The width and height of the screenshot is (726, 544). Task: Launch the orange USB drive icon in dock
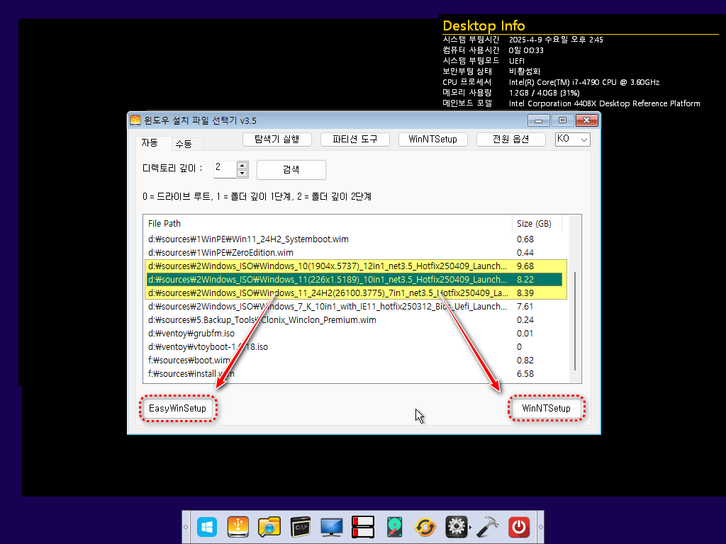[x=238, y=527]
